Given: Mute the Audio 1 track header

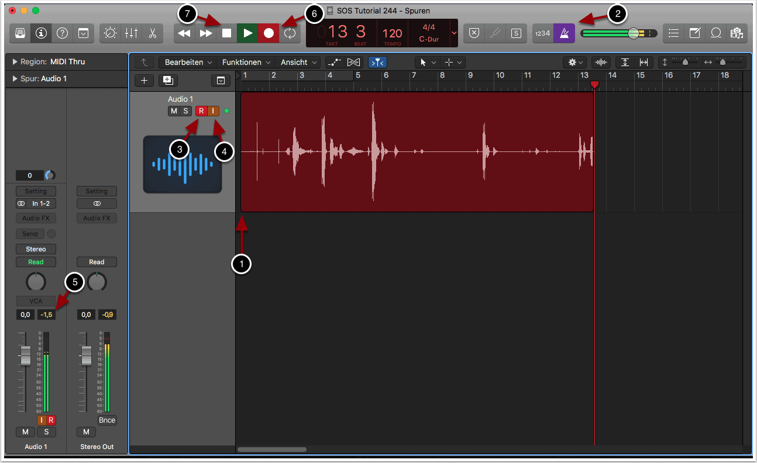Looking at the screenshot, I should (174, 111).
